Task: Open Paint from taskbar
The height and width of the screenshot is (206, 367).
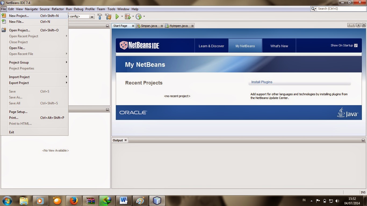Action: 140,201
